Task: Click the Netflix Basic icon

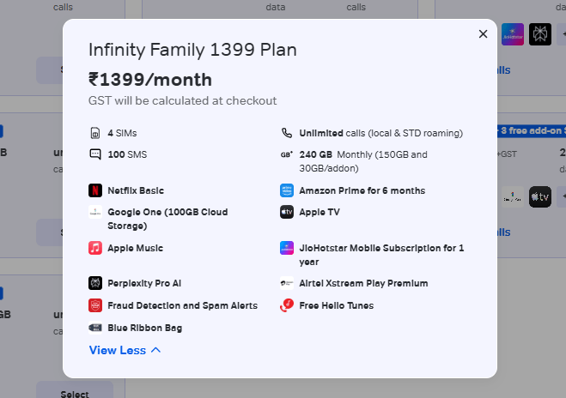Action: click(x=95, y=190)
